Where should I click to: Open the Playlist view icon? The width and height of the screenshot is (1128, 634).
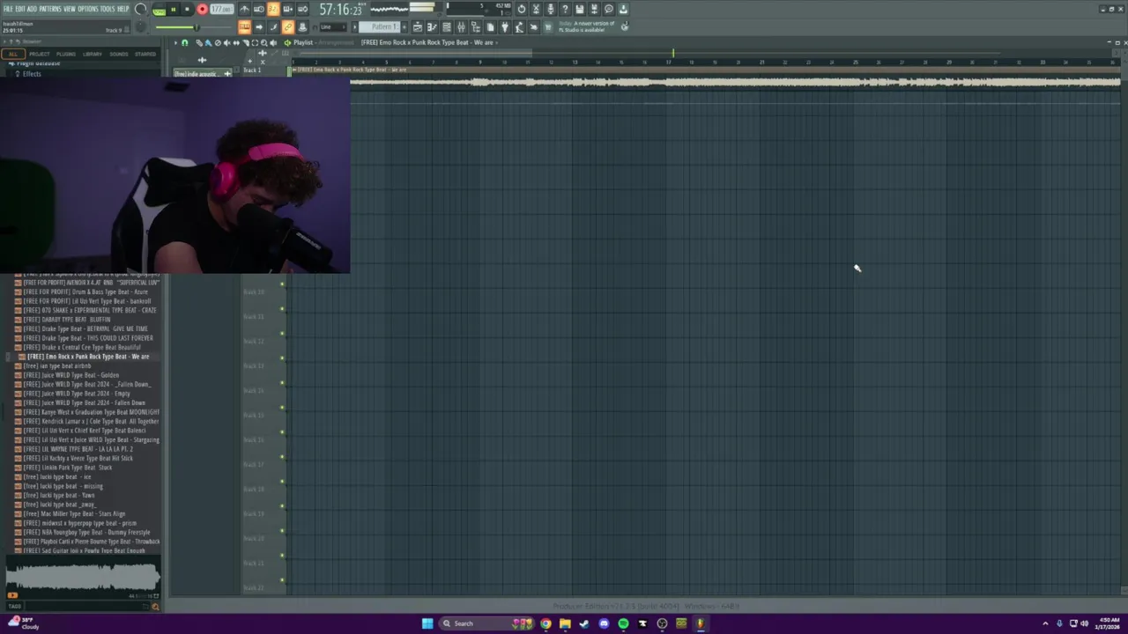click(x=418, y=26)
